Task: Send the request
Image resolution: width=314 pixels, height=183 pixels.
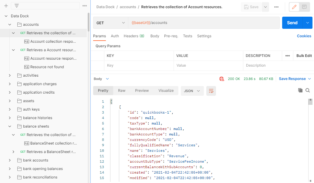Action: tap(292, 23)
